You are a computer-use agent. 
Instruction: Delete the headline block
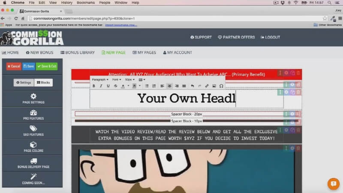(x=298, y=92)
